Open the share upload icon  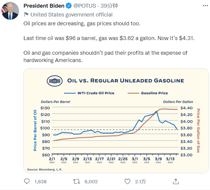[x=176, y=181]
